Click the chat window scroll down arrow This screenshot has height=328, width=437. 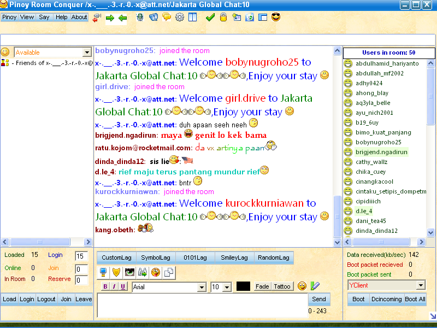point(337,242)
